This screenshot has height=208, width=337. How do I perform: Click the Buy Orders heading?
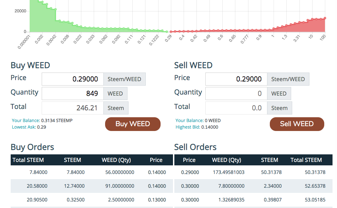click(x=32, y=147)
